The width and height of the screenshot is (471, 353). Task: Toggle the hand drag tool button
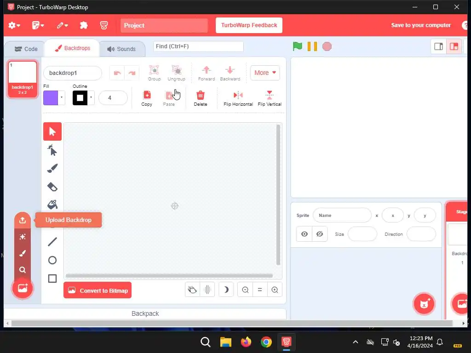[x=192, y=290]
